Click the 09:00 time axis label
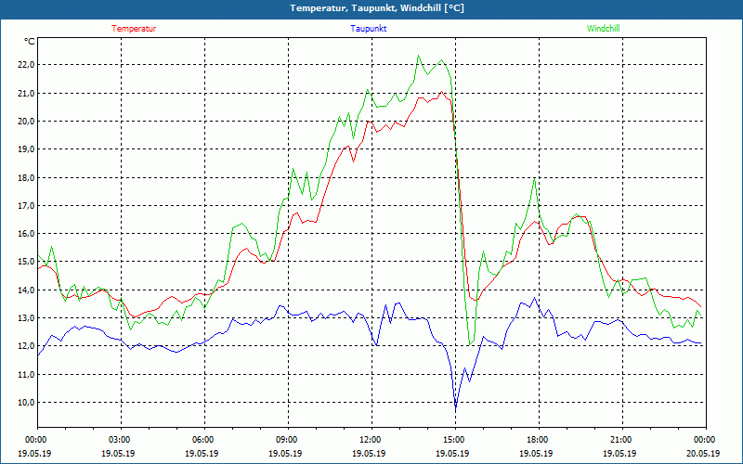743x464 pixels. (289, 440)
